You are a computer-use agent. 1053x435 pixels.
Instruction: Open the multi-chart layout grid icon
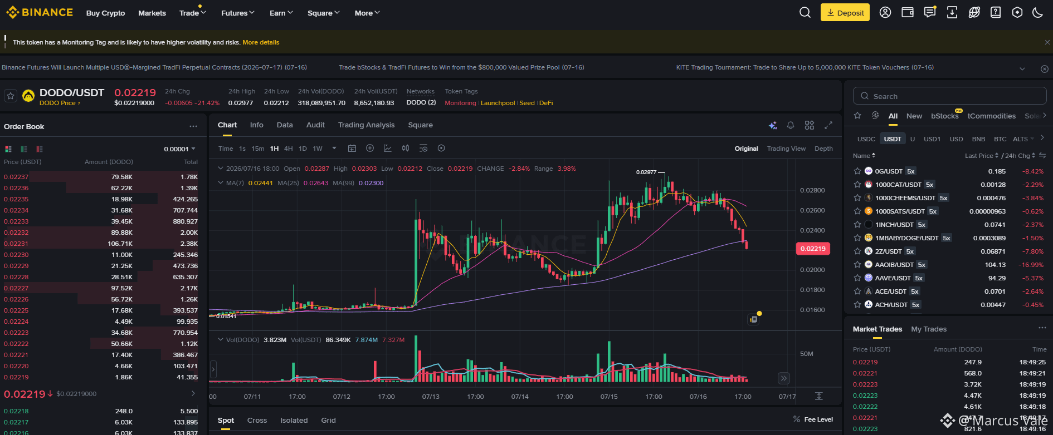pos(810,126)
